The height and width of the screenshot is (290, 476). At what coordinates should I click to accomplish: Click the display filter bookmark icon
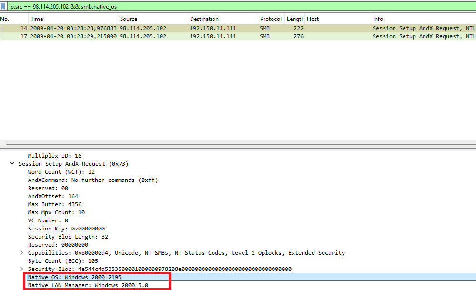4,7
